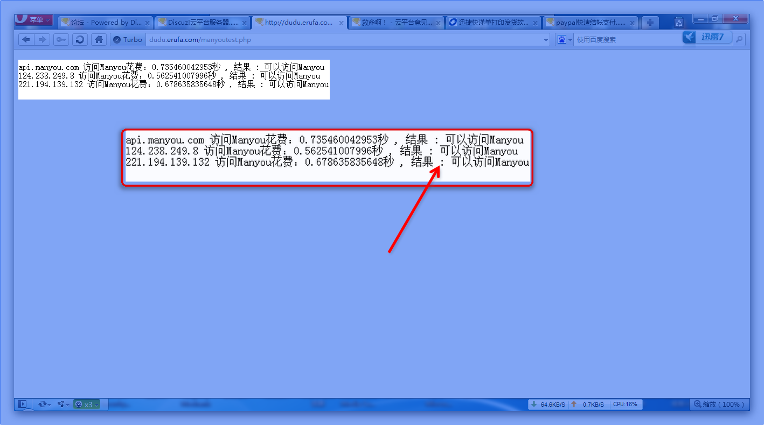Toggle the Turbo badge in address bar
Image resolution: width=764 pixels, height=425 pixels.
pos(128,40)
